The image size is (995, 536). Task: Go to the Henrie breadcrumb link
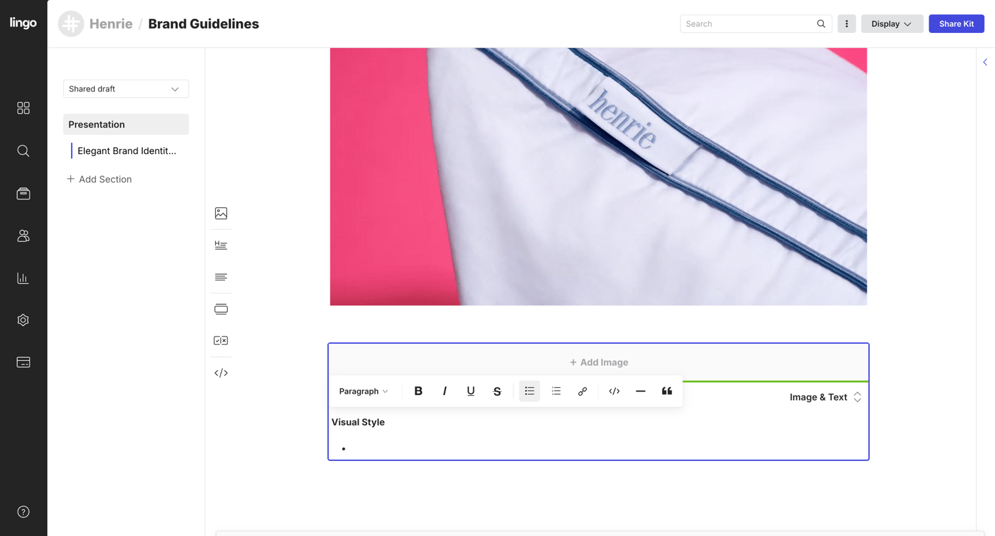click(x=111, y=24)
